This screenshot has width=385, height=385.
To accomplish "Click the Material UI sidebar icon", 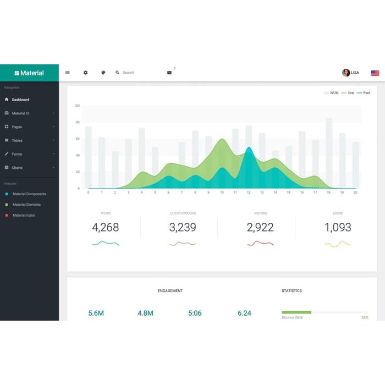I will click(x=7, y=113).
